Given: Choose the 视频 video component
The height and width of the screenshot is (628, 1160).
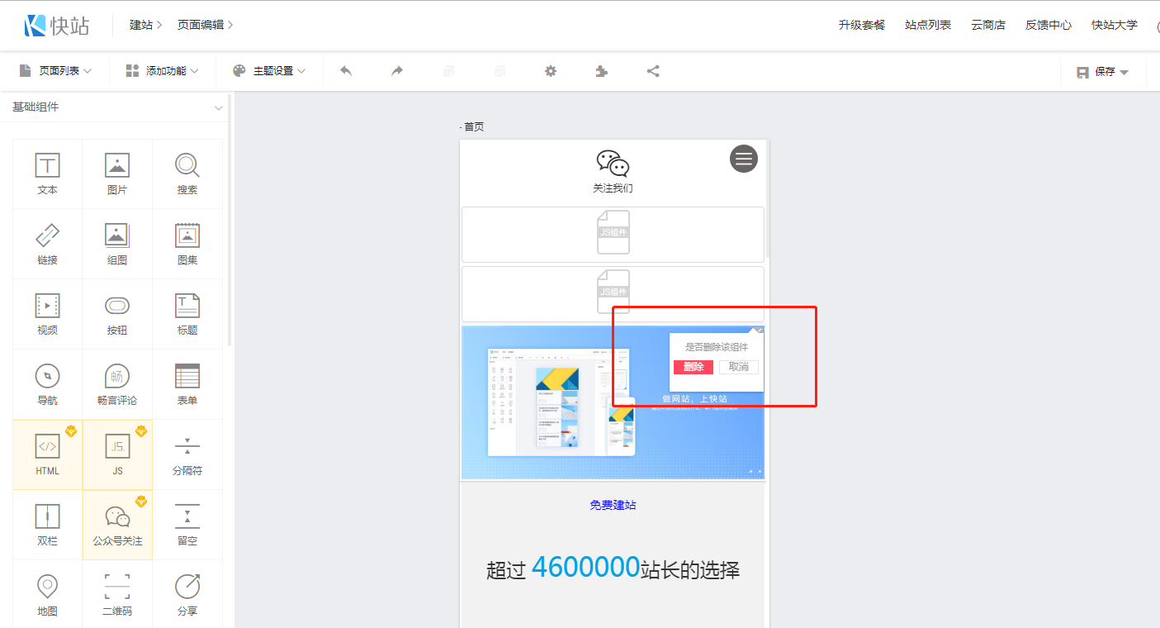Looking at the screenshot, I should [47, 314].
